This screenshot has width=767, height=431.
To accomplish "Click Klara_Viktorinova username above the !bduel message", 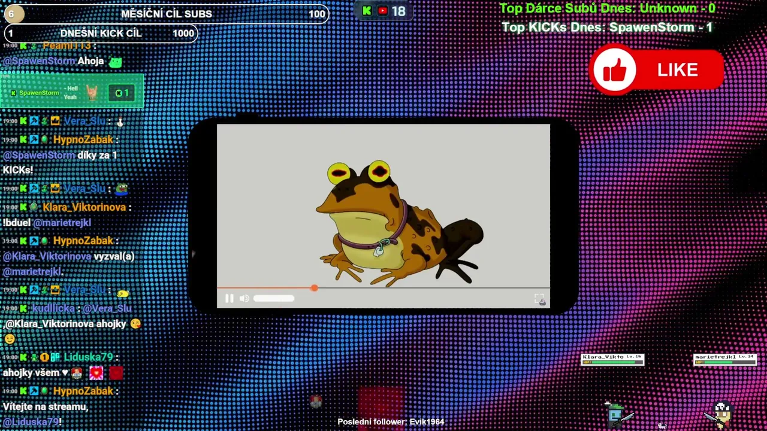I will (x=84, y=207).
